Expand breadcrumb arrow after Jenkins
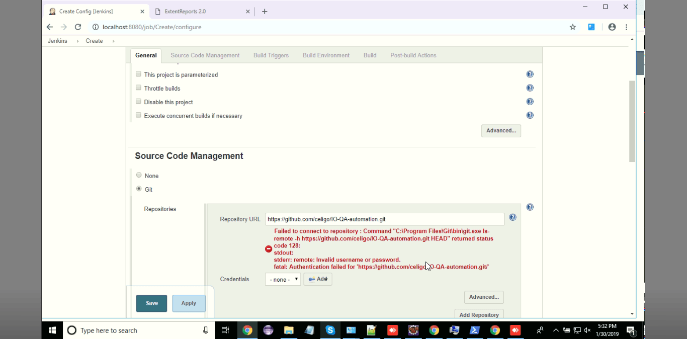The height and width of the screenshot is (339, 687). [x=77, y=41]
